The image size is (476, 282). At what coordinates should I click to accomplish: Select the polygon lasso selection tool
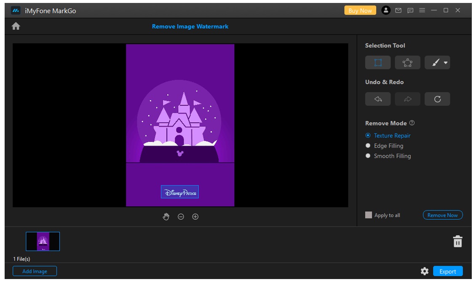407,62
